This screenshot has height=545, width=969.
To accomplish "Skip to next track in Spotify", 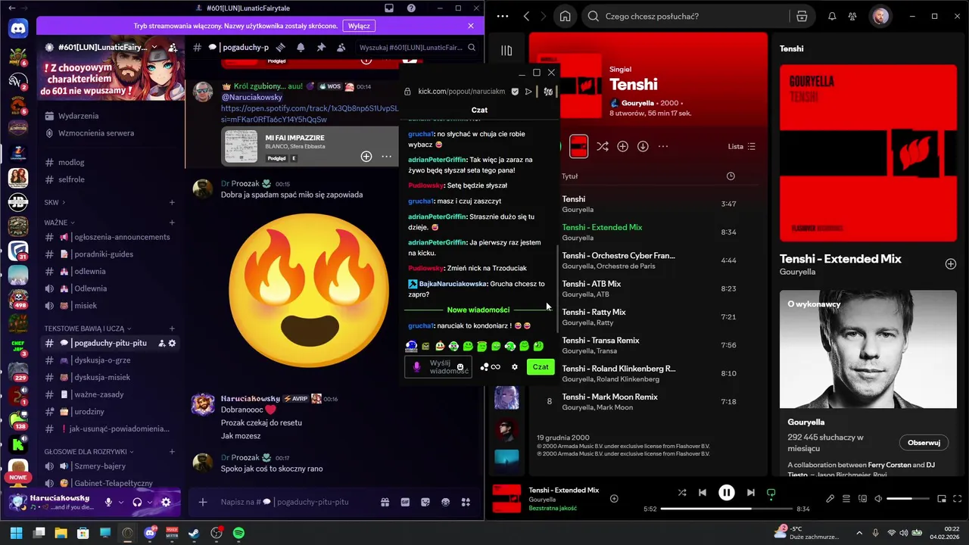I will pyautogui.click(x=750, y=492).
